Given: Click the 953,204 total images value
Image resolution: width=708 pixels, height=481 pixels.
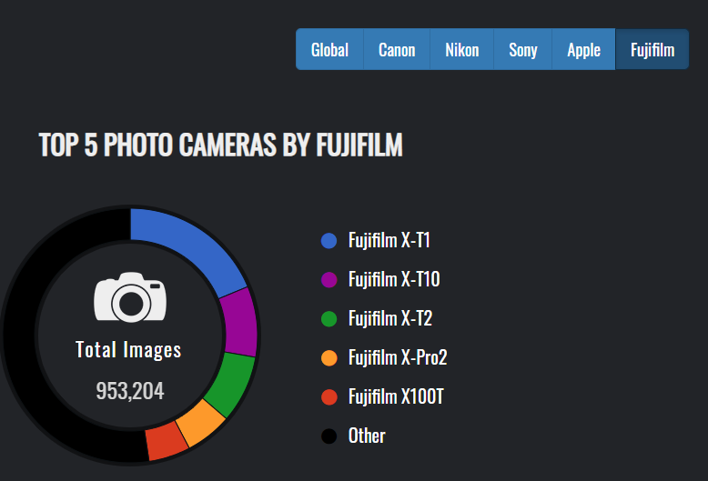Looking at the screenshot, I should click(x=130, y=391).
